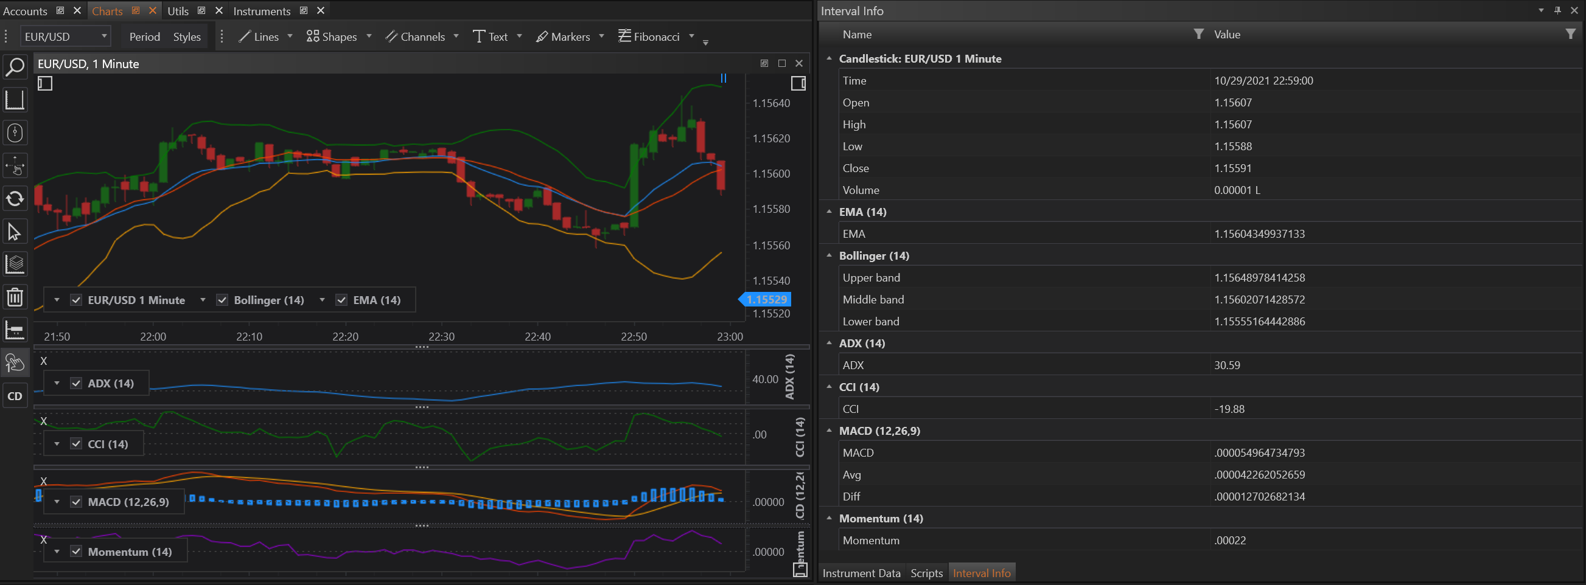
Task: Click the refresh chart icon
Action: click(15, 199)
